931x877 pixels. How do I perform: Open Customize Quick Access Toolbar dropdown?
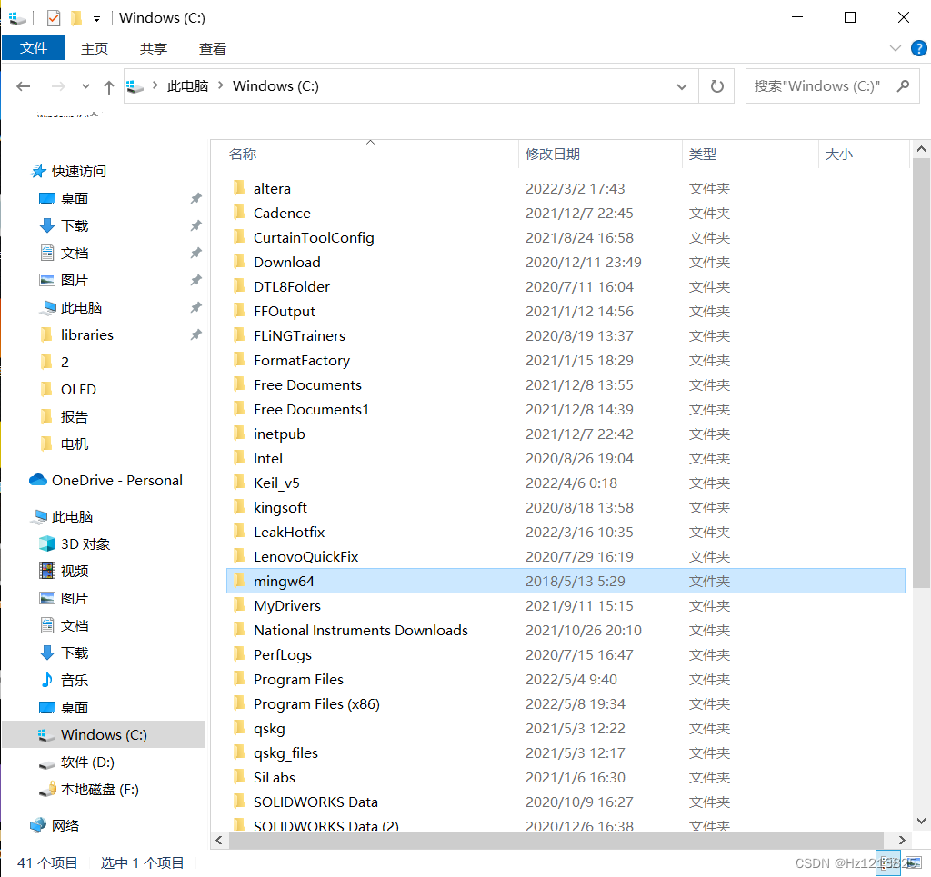point(96,19)
